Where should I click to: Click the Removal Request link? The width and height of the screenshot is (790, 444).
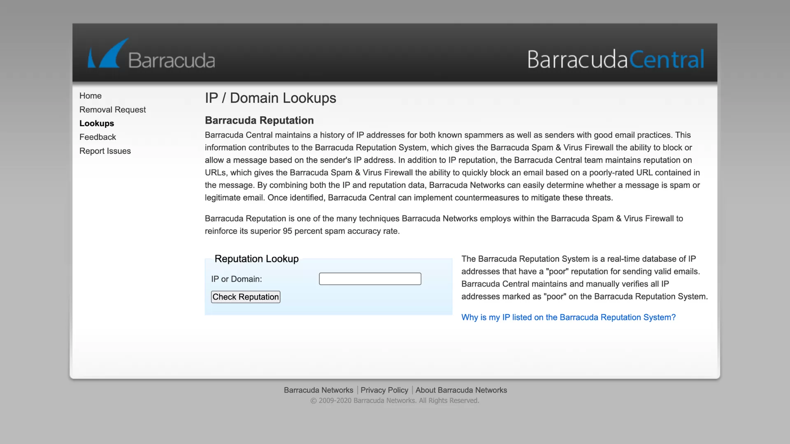coord(112,109)
